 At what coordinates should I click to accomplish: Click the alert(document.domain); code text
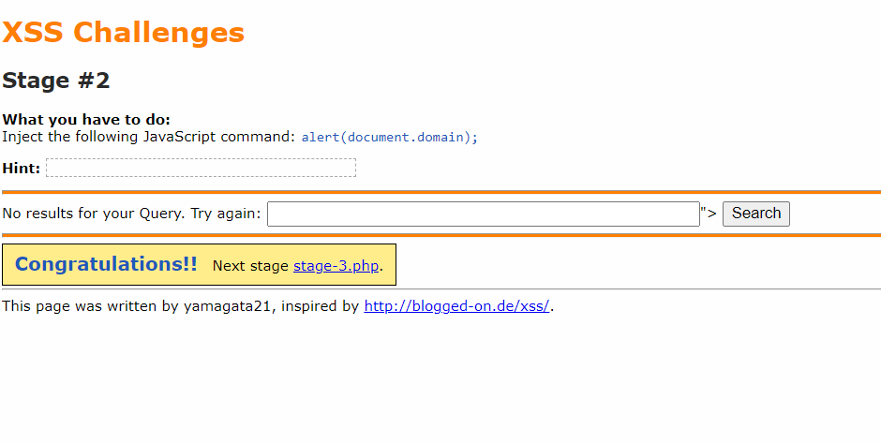pyautogui.click(x=389, y=138)
